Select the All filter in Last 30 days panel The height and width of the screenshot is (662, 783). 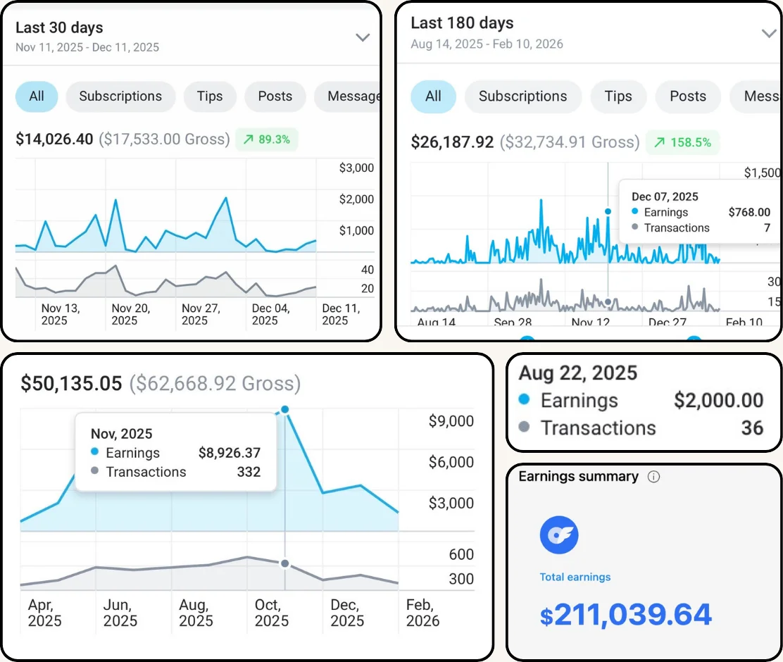click(x=37, y=96)
